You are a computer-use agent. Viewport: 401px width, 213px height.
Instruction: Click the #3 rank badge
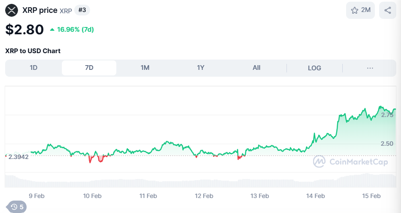[82, 10]
